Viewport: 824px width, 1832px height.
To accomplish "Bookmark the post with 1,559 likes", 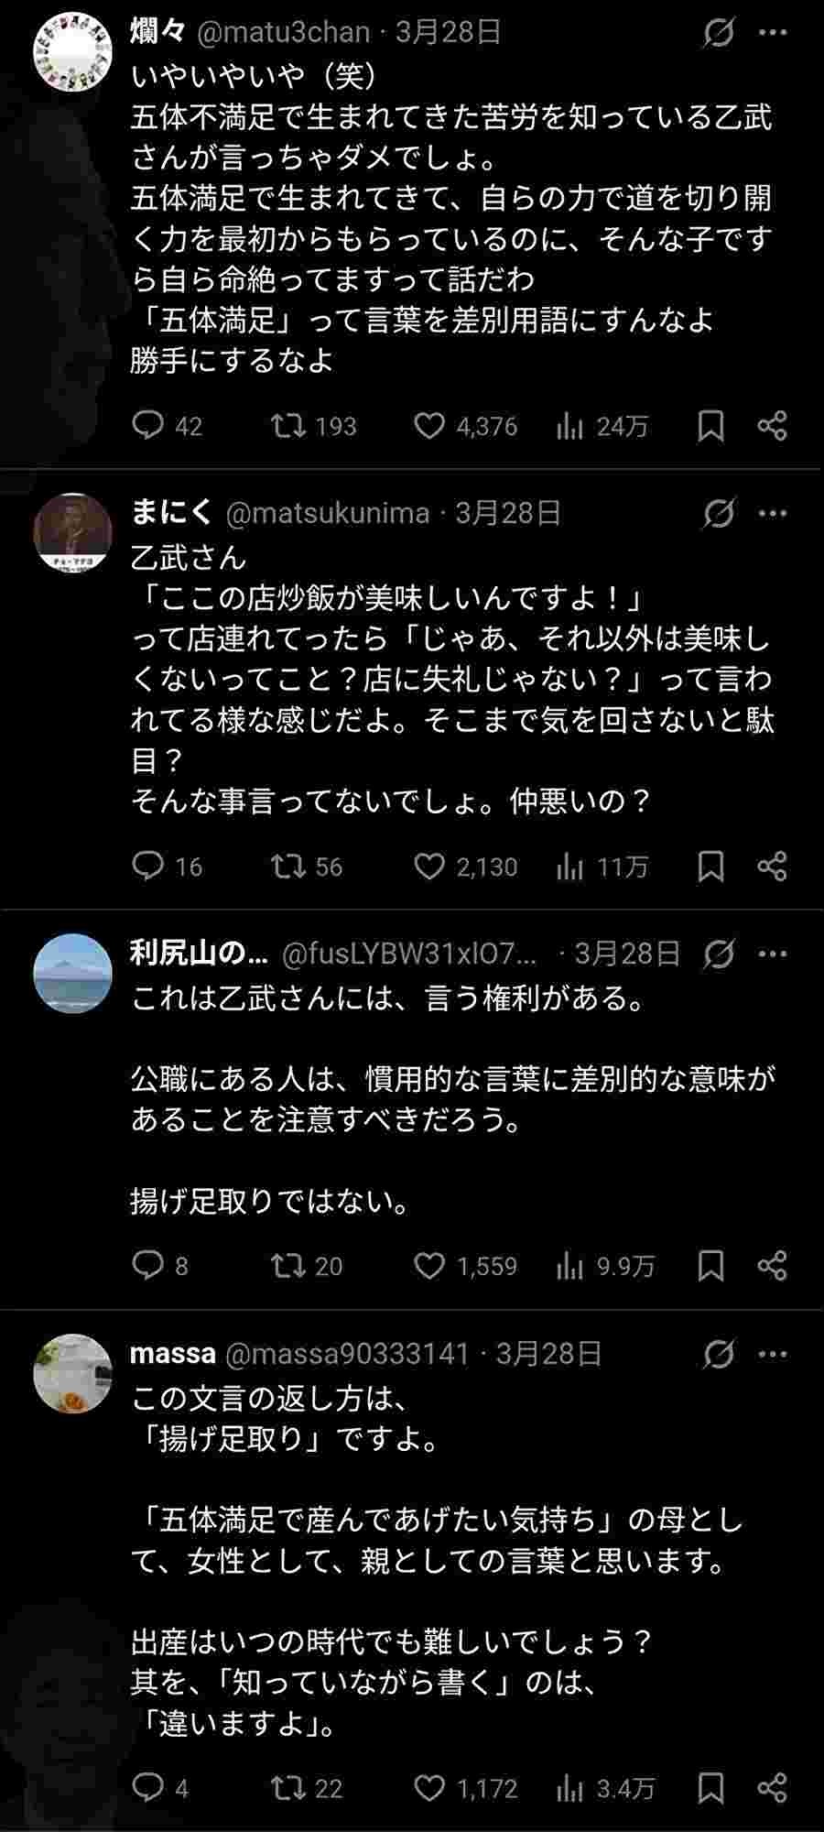I will pos(710,1266).
